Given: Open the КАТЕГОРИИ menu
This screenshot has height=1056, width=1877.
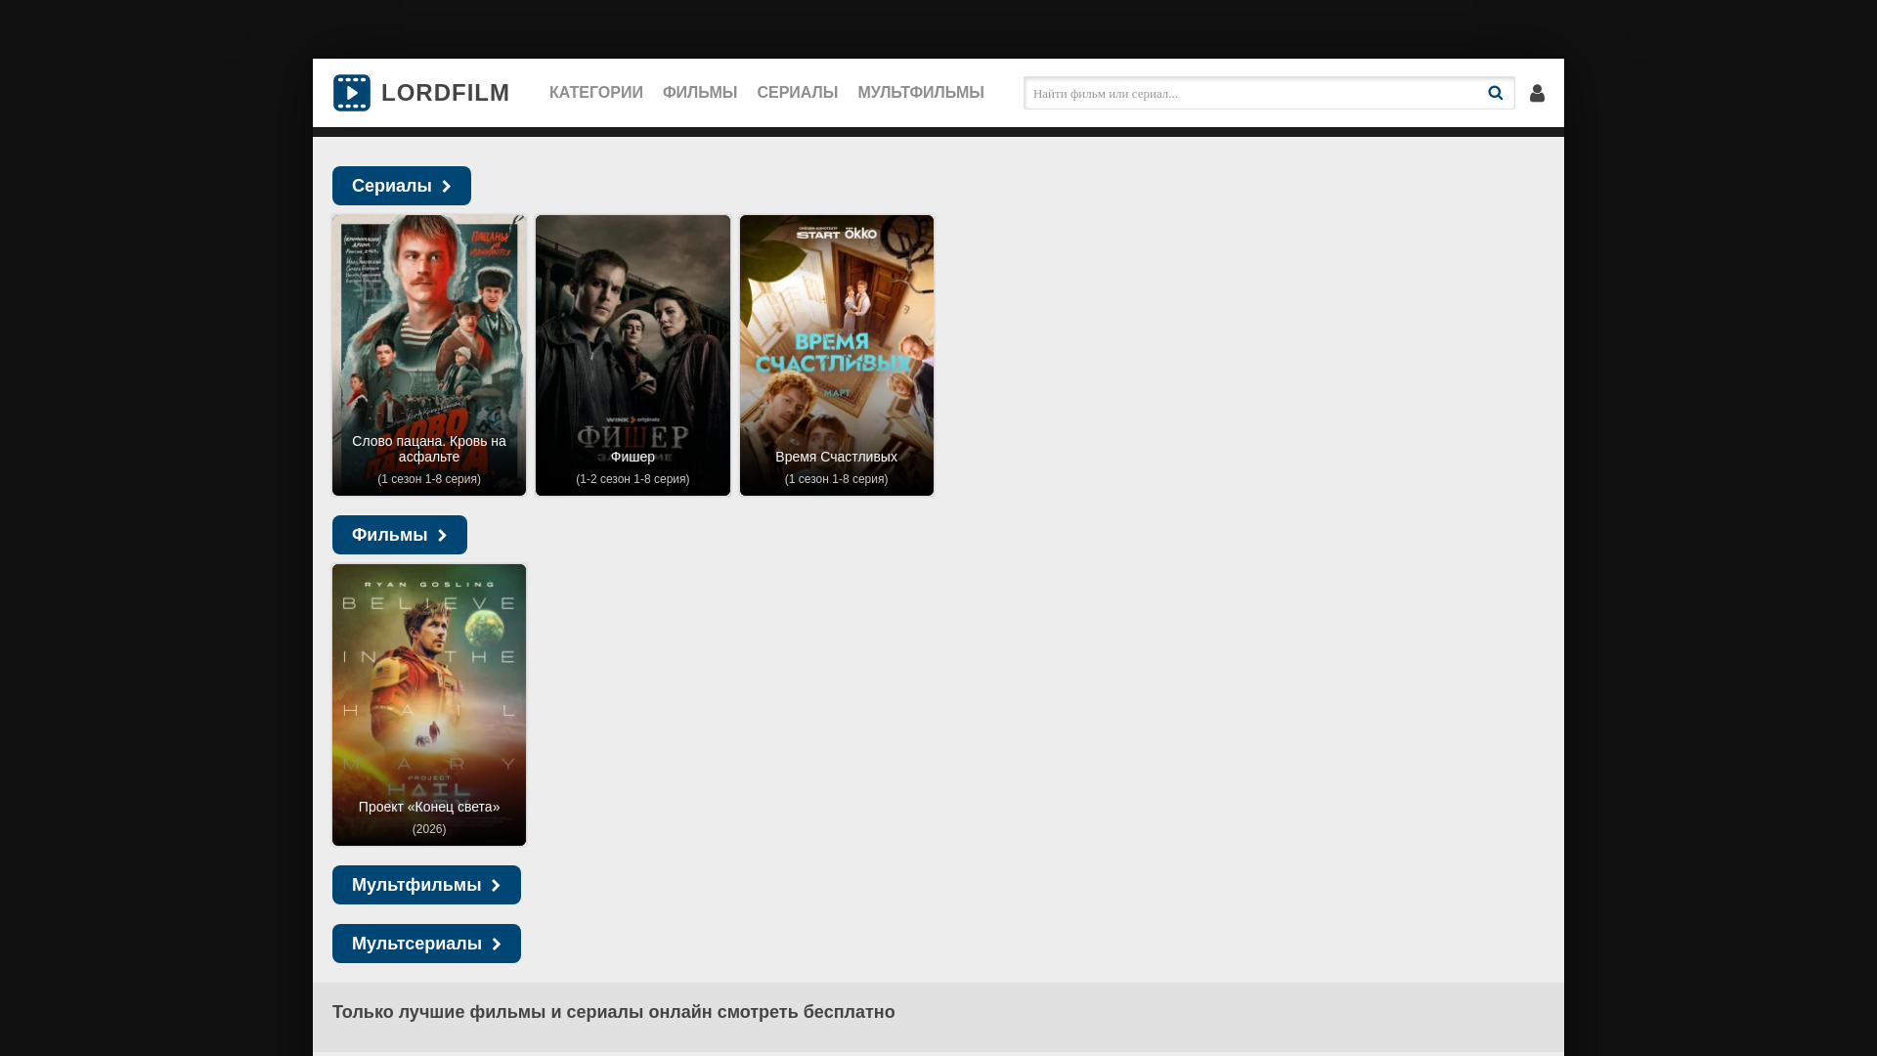Looking at the screenshot, I should 596,93.
